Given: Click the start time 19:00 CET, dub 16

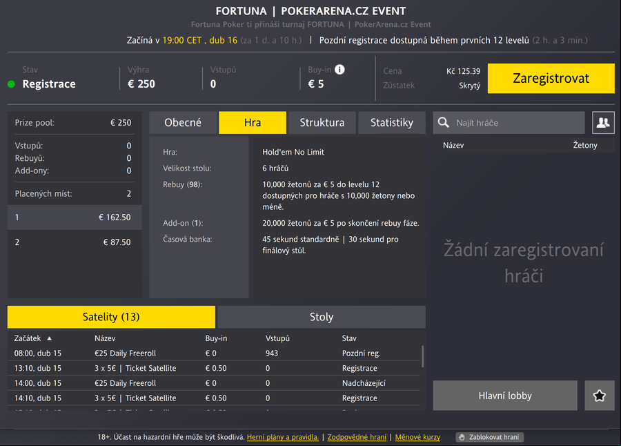Looking at the screenshot, I should click(200, 40).
